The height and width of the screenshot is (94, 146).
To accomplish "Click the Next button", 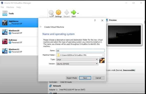I will 85,78.
